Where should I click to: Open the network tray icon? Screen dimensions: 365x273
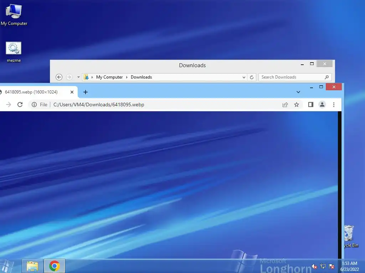(x=323, y=266)
